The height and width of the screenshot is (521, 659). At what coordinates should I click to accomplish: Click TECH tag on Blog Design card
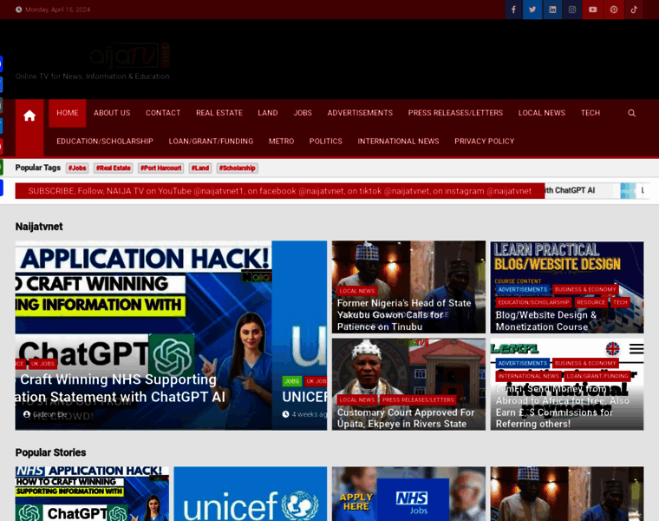(x=619, y=302)
